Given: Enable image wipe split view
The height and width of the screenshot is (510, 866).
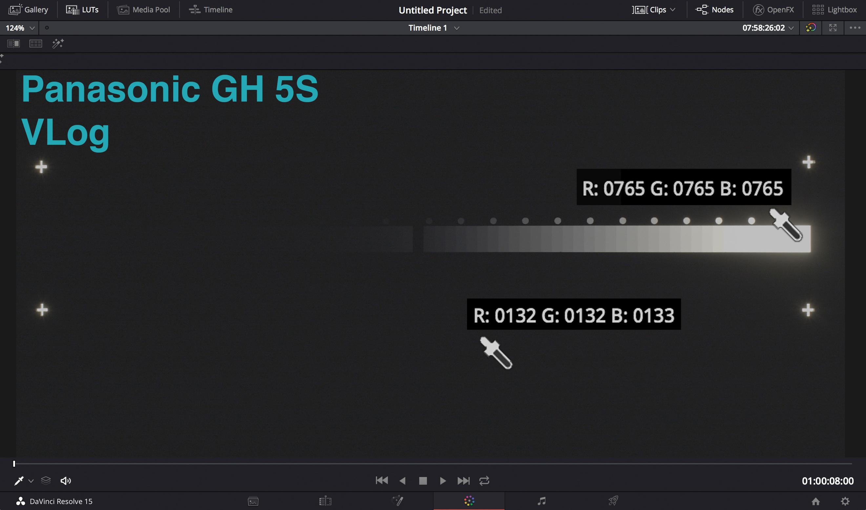Looking at the screenshot, I should point(13,44).
